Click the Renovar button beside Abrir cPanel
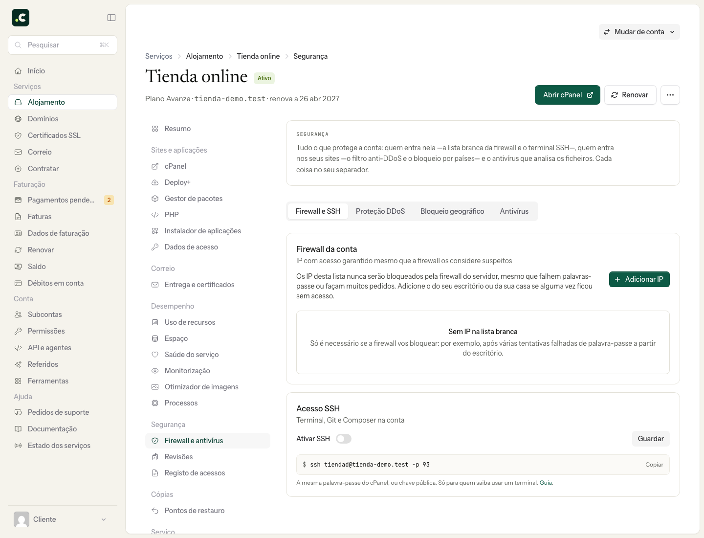 click(x=630, y=95)
